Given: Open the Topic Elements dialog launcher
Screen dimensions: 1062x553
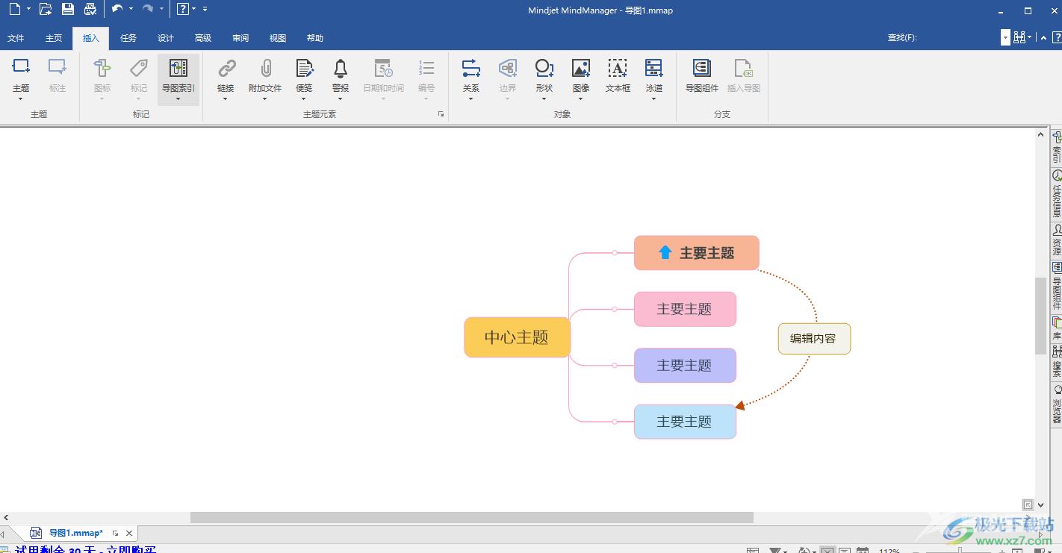Looking at the screenshot, I should 441,114.
